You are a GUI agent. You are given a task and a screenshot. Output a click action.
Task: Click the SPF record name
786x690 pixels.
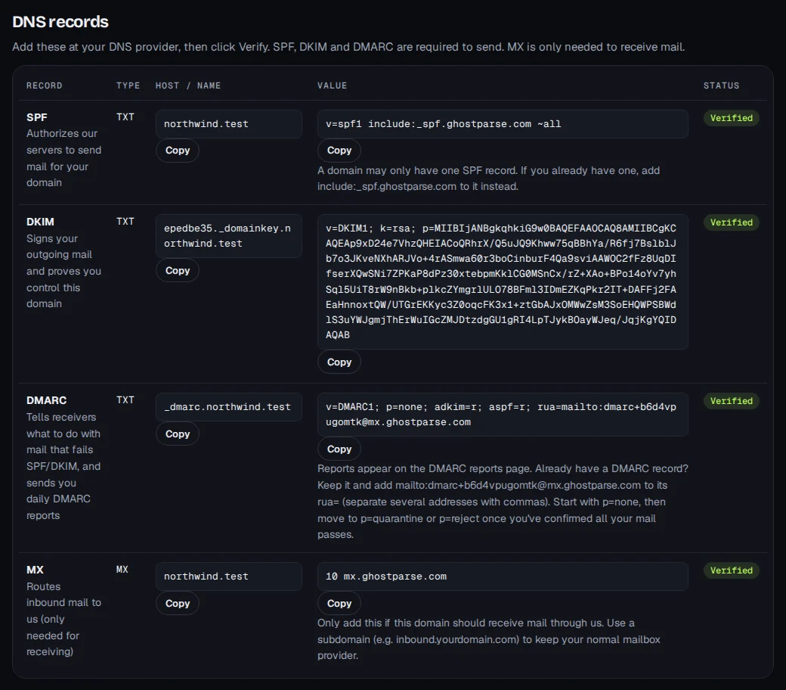[37, 117]
